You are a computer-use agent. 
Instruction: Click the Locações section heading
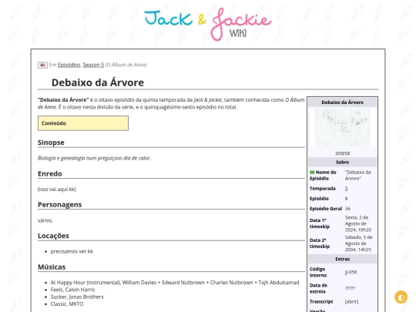click(x=53, y=236)
